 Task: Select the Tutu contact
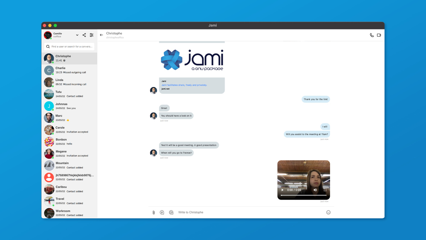(x=69, y=94)
